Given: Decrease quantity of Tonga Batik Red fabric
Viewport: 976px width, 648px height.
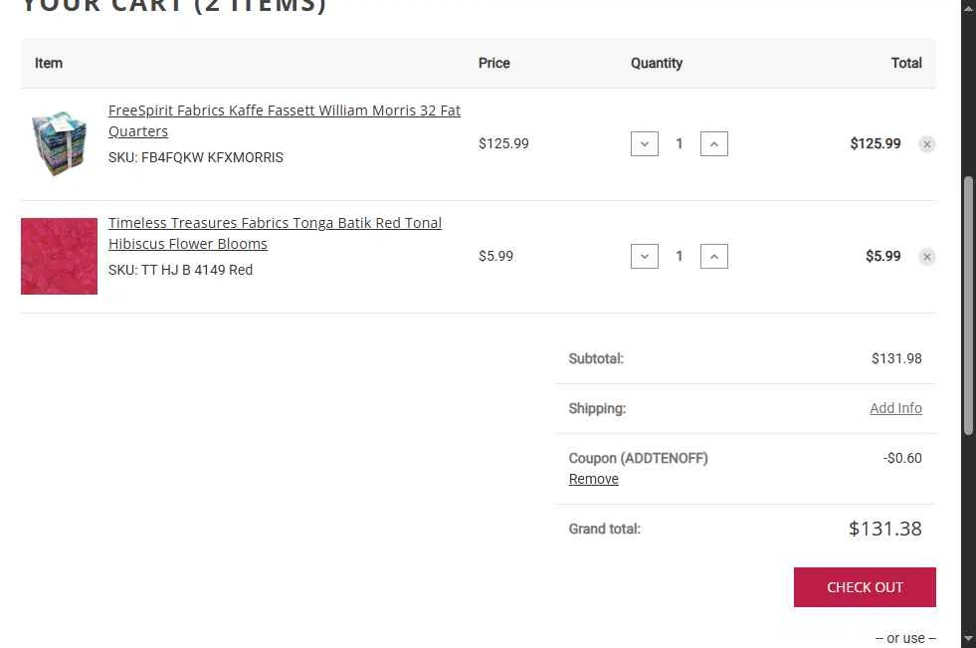Looking at the screenshot, I should click(x=645, y=257).
